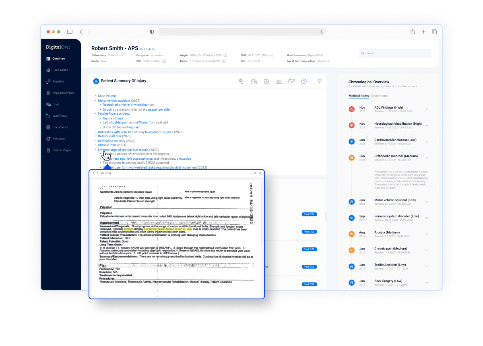This screenshot has height=346, width=483.
Task: Click the Documents sidebar icon
Action: click(48, 127)
